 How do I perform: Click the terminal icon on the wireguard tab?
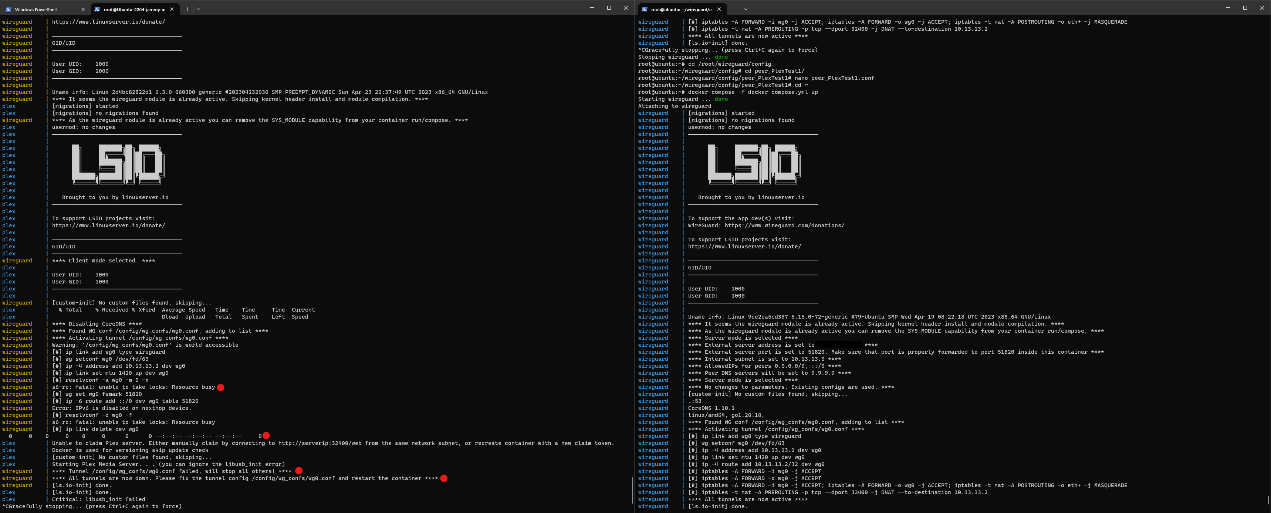click(x=645, y=9)
